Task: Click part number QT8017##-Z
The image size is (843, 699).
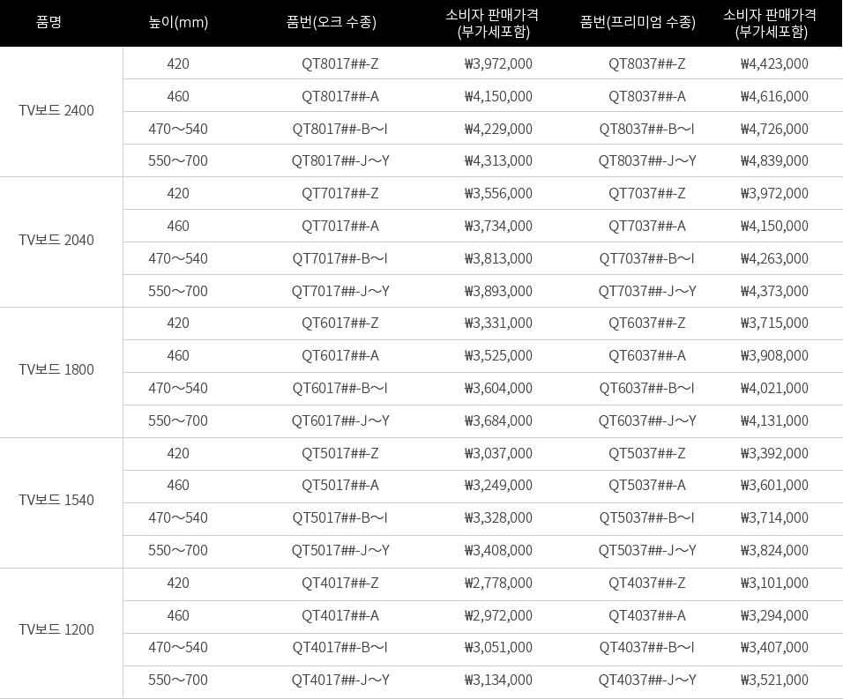Action: 340,64
